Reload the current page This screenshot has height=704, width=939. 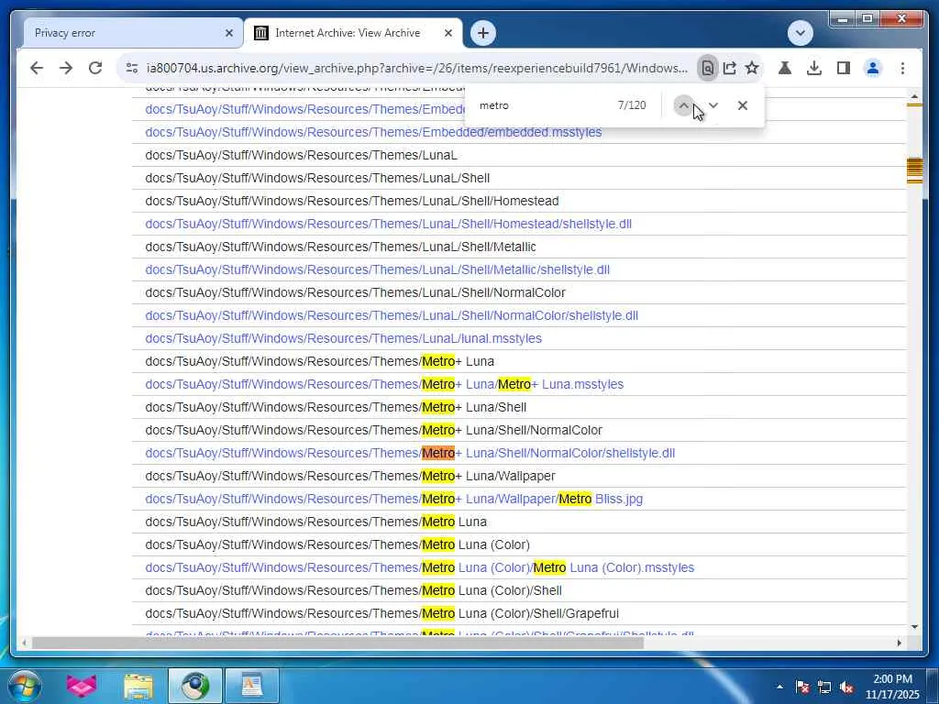click(x=95, y=68)
